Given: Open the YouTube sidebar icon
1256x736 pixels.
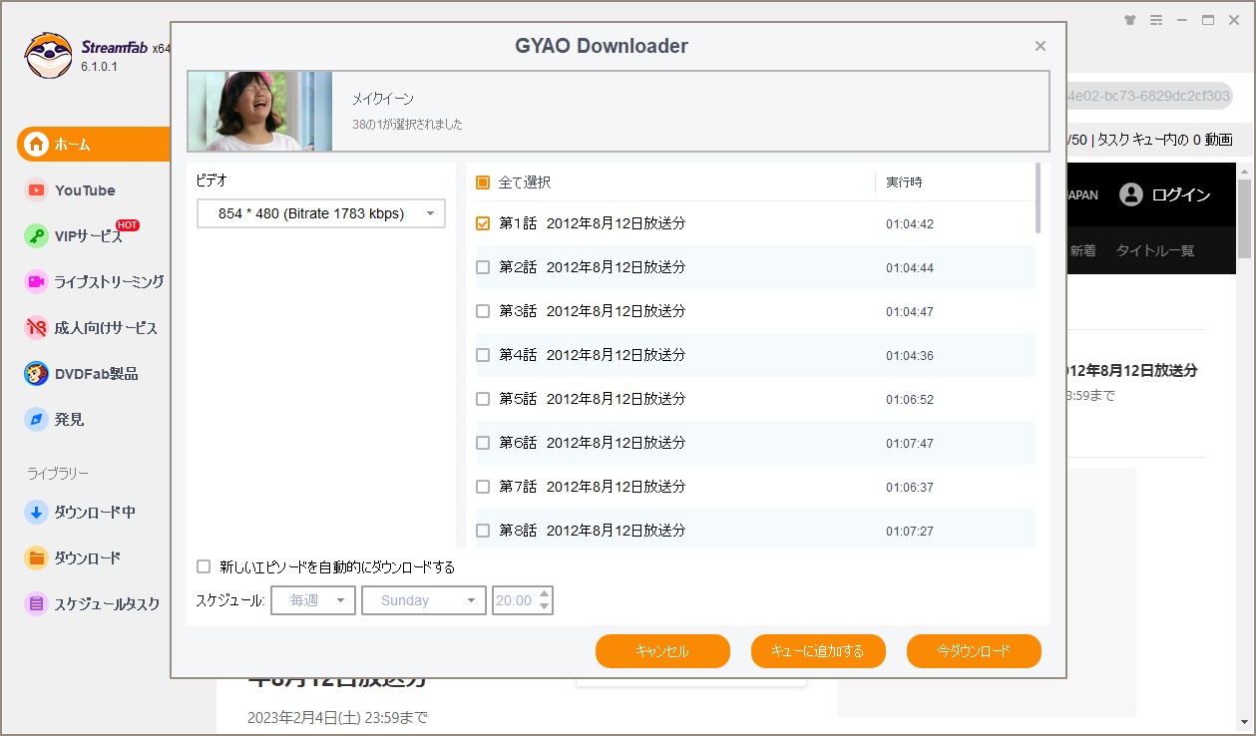Looking at the screenshot, I should pyautogui.click(x=37, y=190).
